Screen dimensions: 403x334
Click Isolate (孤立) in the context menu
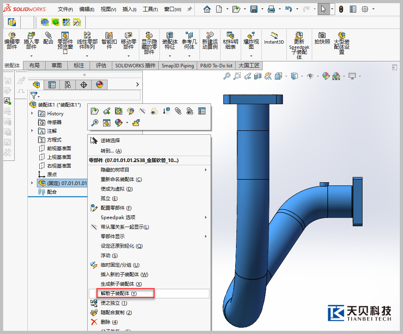tap(109, 198)
